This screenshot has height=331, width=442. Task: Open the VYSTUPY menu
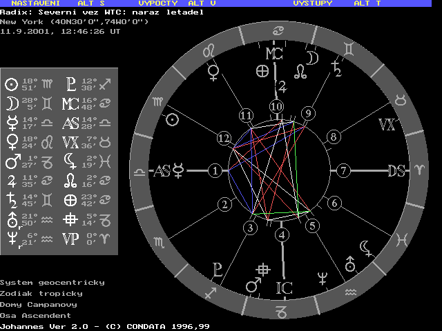[312, 3]
